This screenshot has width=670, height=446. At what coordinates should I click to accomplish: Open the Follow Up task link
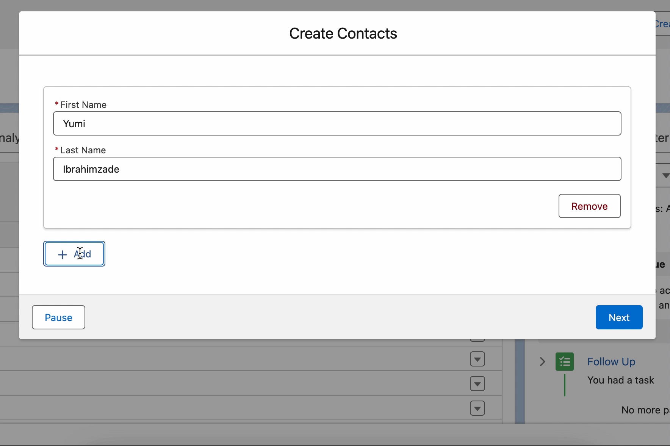pos(611,362)
